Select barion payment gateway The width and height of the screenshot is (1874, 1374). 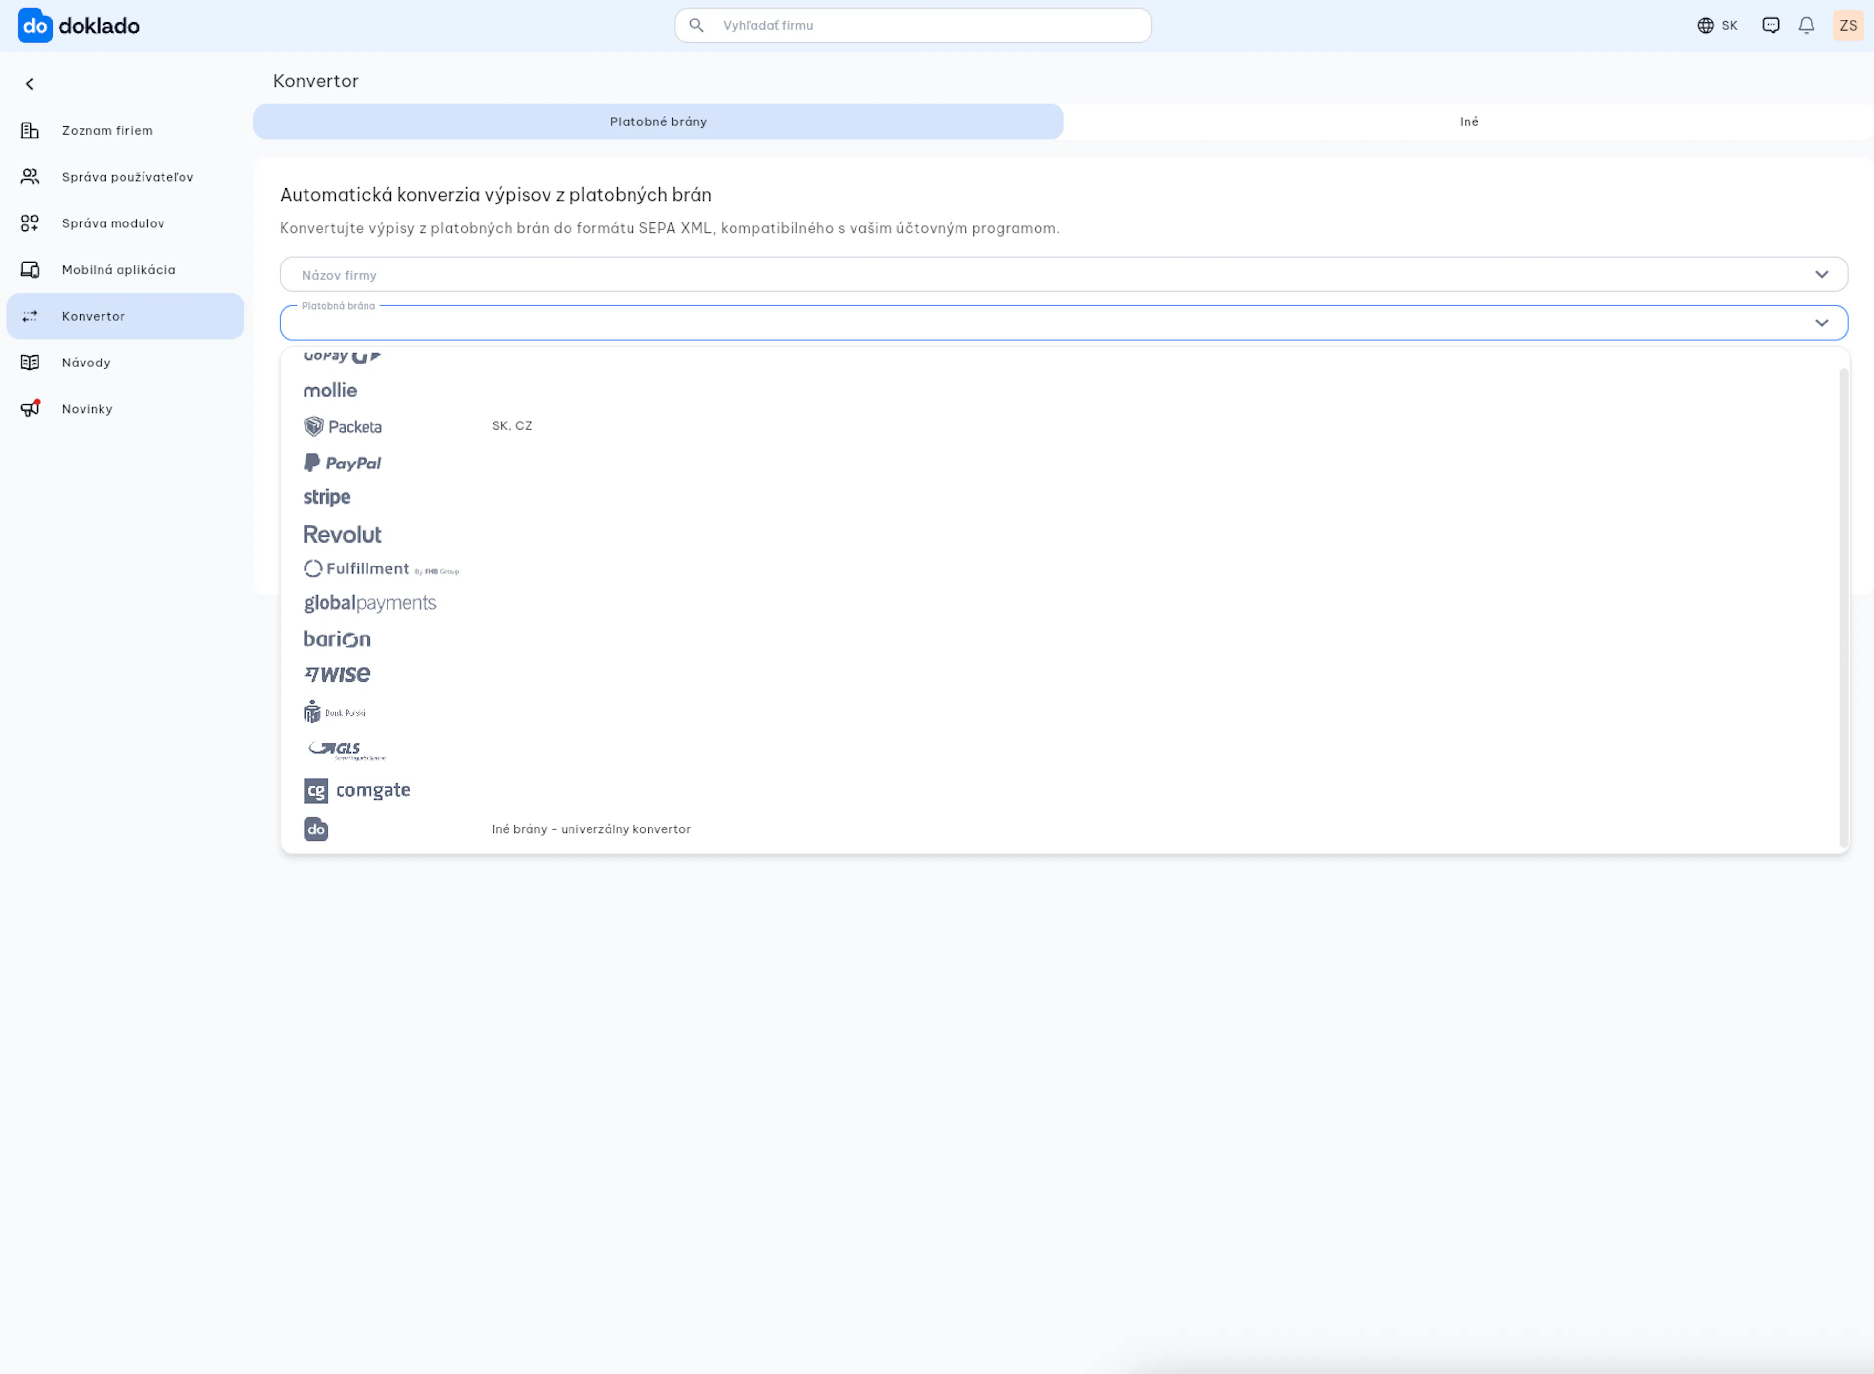337,640
